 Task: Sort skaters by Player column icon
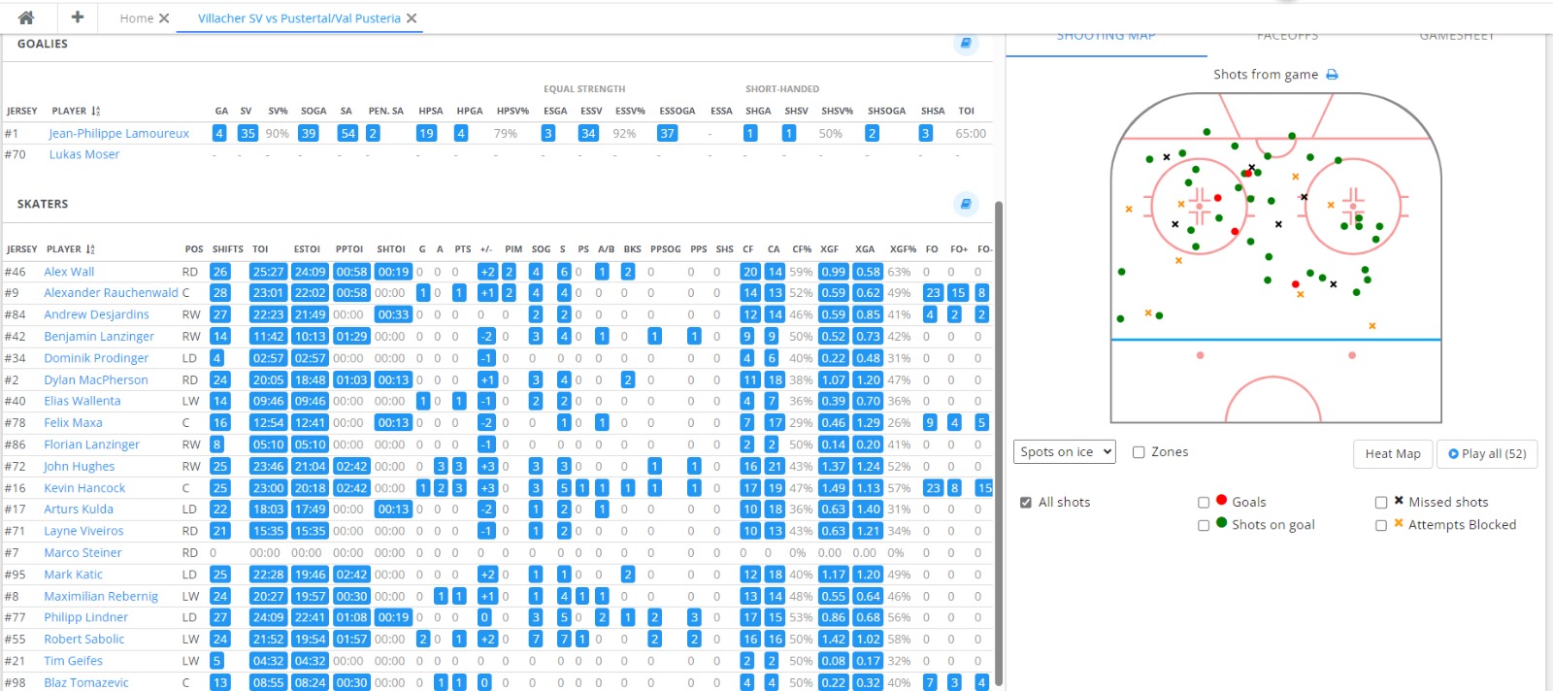[90, 249]
